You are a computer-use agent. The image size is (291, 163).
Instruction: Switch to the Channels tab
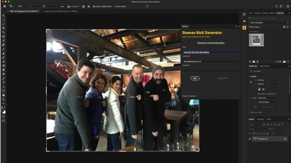point(260,119)
